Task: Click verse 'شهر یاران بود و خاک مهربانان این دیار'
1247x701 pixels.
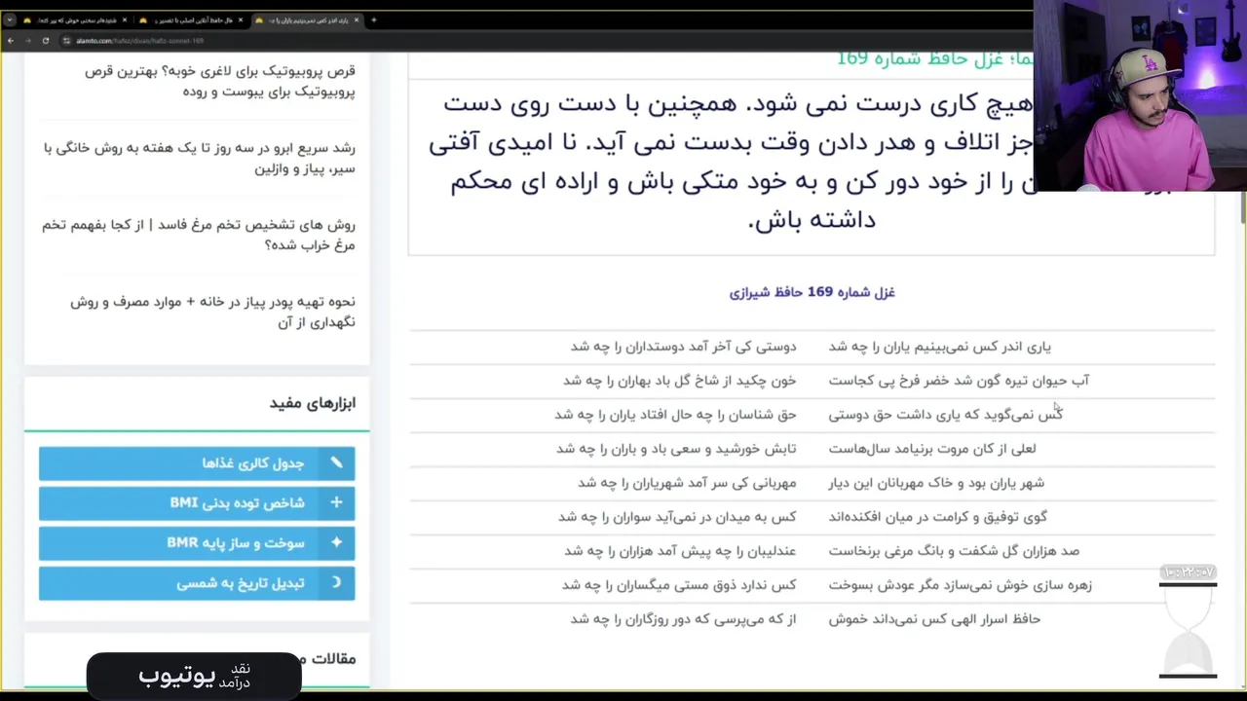Action: tap(936, 483)
